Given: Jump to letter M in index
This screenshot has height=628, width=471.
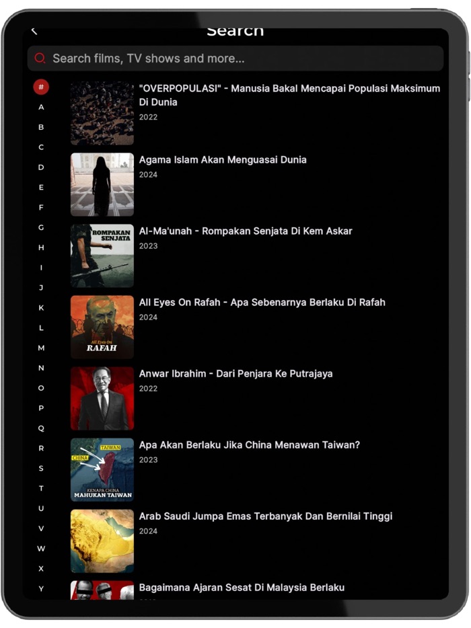Looking at the screenshot, I should click(x=41, y=348).
